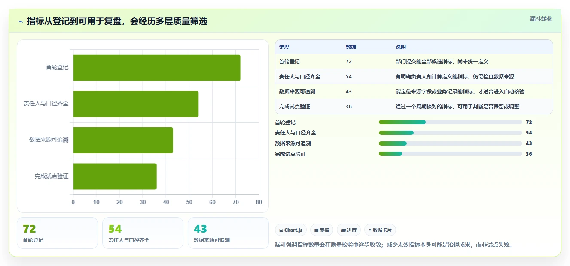
Task: Click the table value 72
Action: click(348, 62)
